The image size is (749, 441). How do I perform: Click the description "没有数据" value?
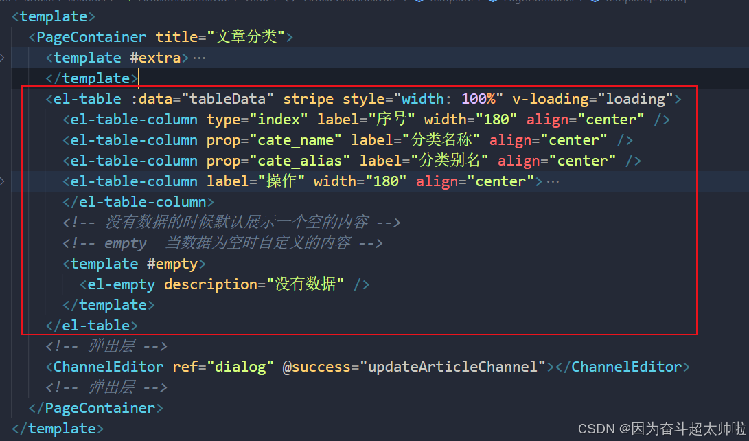tap(306, 284)
